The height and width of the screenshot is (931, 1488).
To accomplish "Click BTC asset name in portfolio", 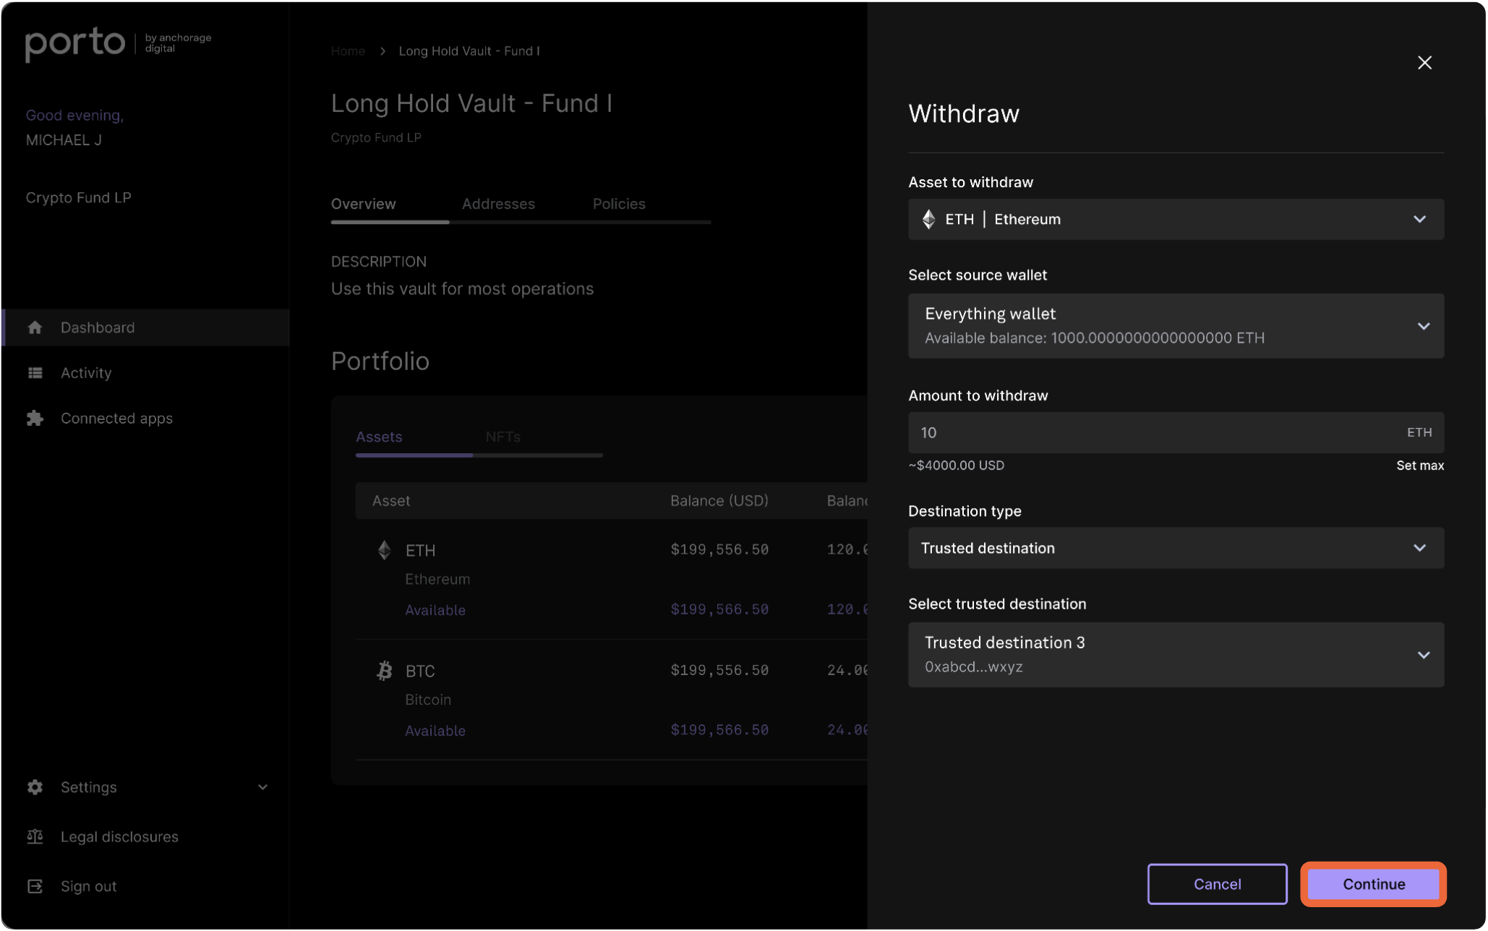I will click(x=420, y=672).
